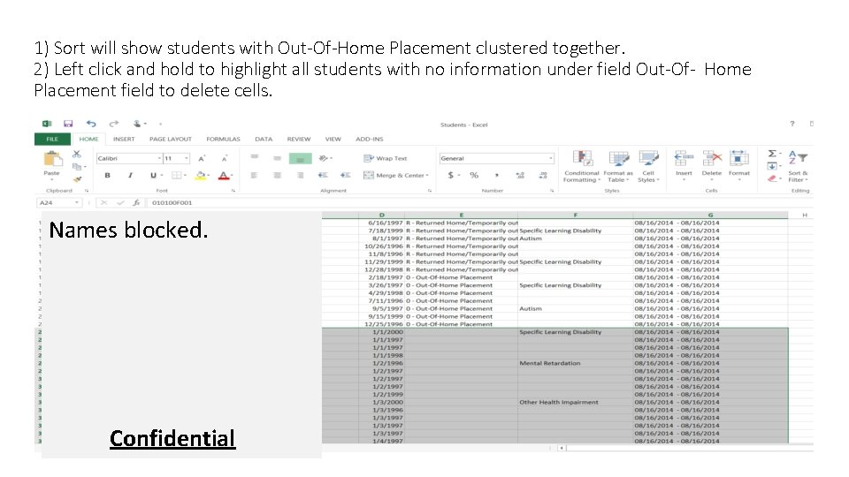Activate the Format Painter brush
849x477 pixels.
(77, 178)
